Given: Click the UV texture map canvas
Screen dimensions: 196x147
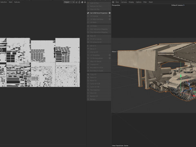Looking at the screenshot, I should tap(40, 62).
